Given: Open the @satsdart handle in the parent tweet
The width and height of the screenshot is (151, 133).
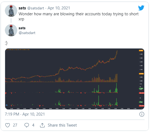Looking at the screenshot, I should (x=36, y=8).
